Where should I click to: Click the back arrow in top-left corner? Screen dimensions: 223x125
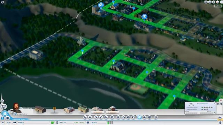2,2
